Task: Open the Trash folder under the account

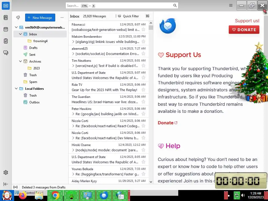Action: tap(40, 75)
